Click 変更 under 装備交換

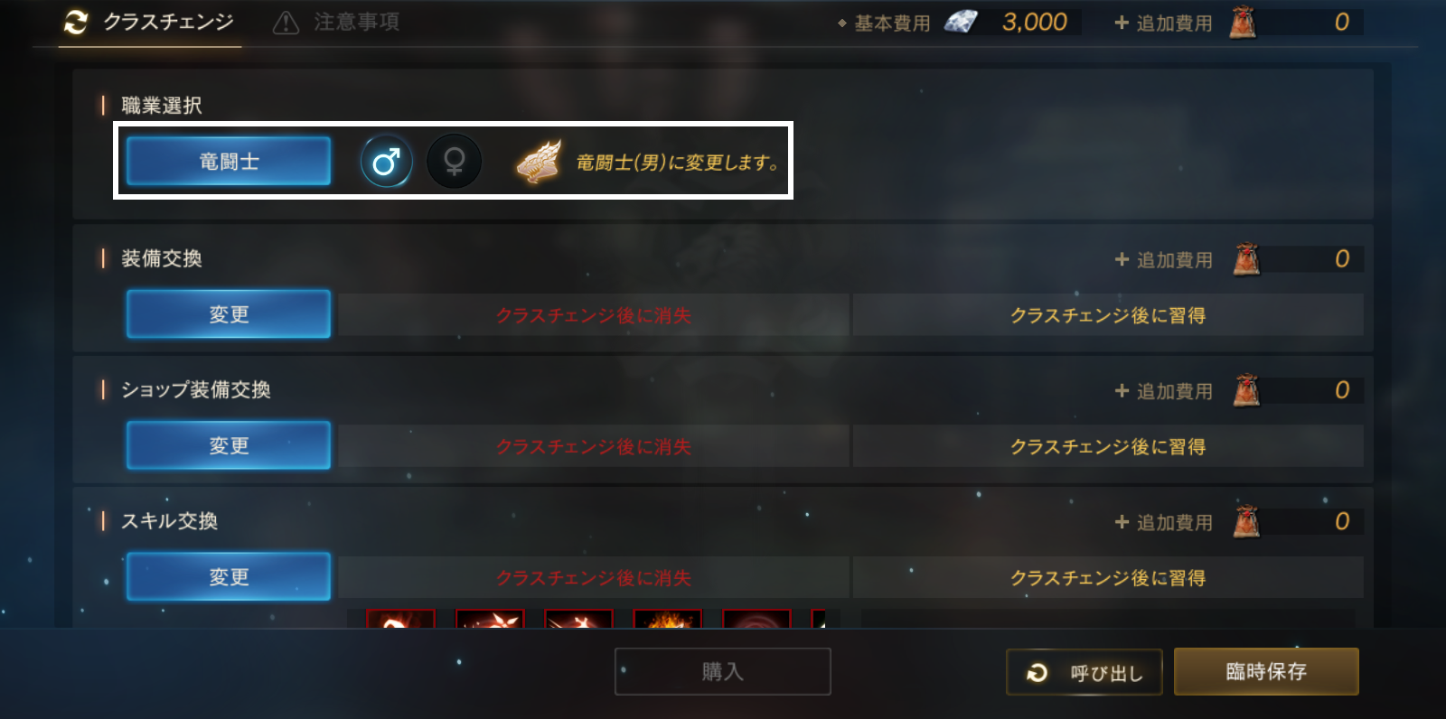click(229, 314)
